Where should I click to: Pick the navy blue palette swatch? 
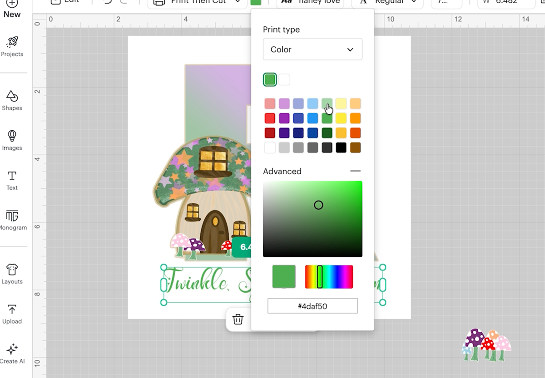[298, 133]
